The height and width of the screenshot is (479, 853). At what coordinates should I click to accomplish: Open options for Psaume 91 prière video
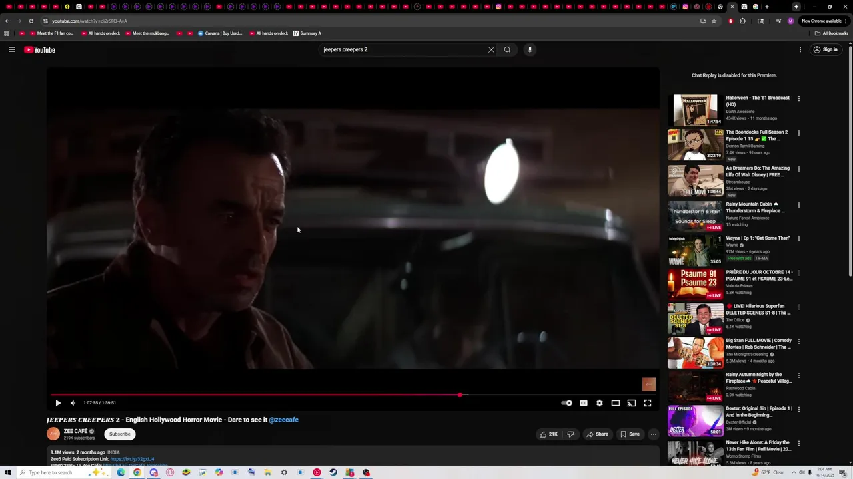[x=799, y=273]
